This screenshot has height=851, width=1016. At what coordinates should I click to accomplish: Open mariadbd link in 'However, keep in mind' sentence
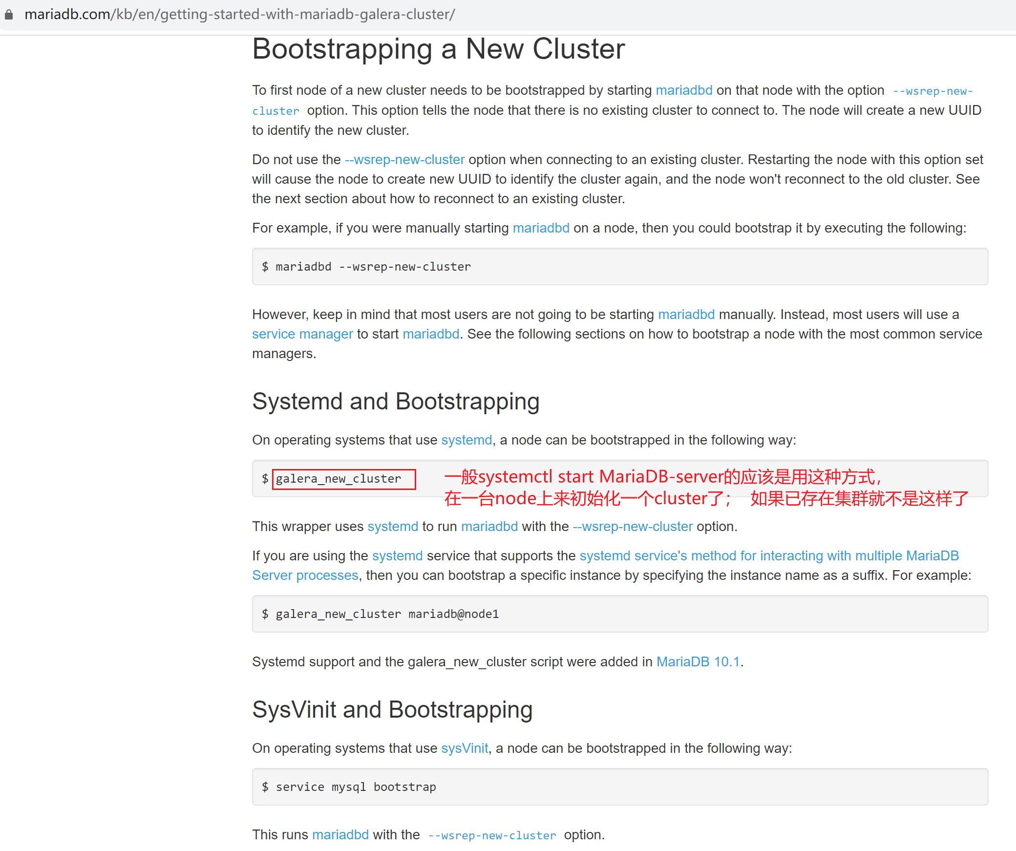tap(686, 315)
